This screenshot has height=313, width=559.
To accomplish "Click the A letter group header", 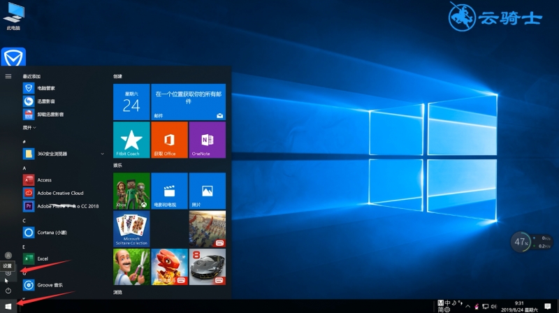I will (24, 168).
